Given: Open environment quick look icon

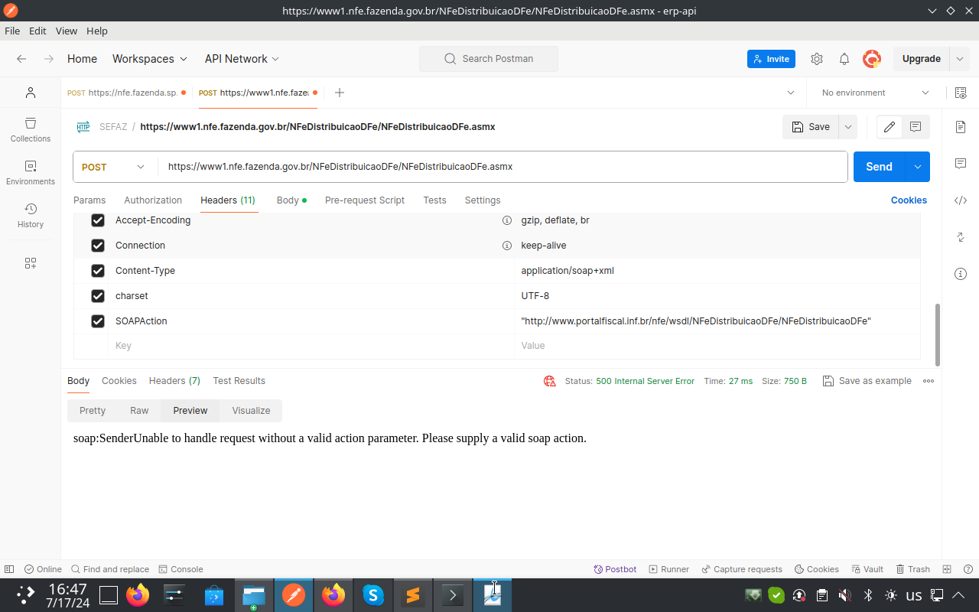Looking at the screenshot, I should pos(961,93).
